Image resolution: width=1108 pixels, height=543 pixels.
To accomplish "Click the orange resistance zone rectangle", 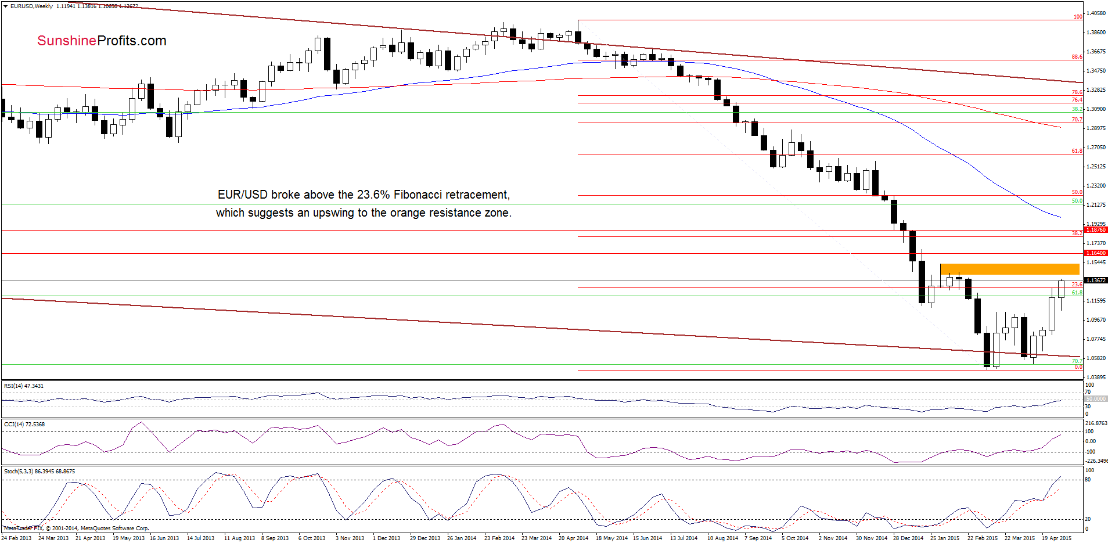I will (x=1009, y=269).
